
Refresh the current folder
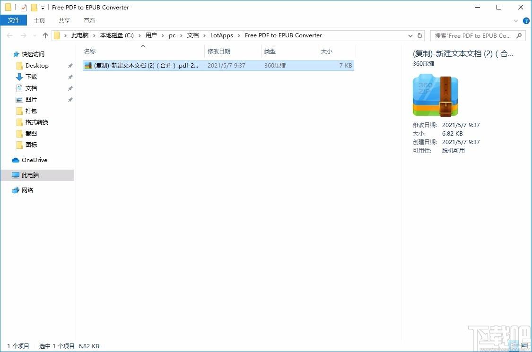pyautogui.click(x=420, y=35)
